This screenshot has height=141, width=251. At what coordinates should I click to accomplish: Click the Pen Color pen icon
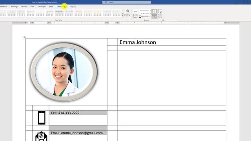tap(140, 16)
